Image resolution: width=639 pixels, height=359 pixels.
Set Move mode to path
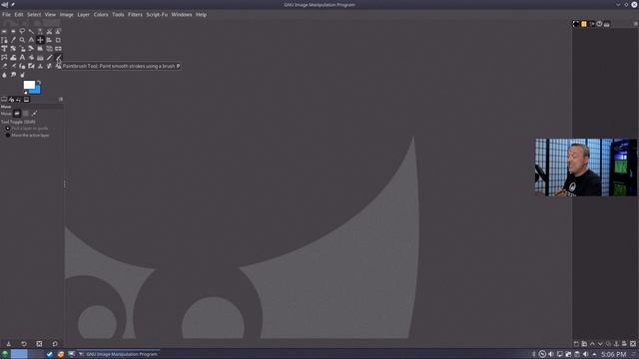pos(34,114)
